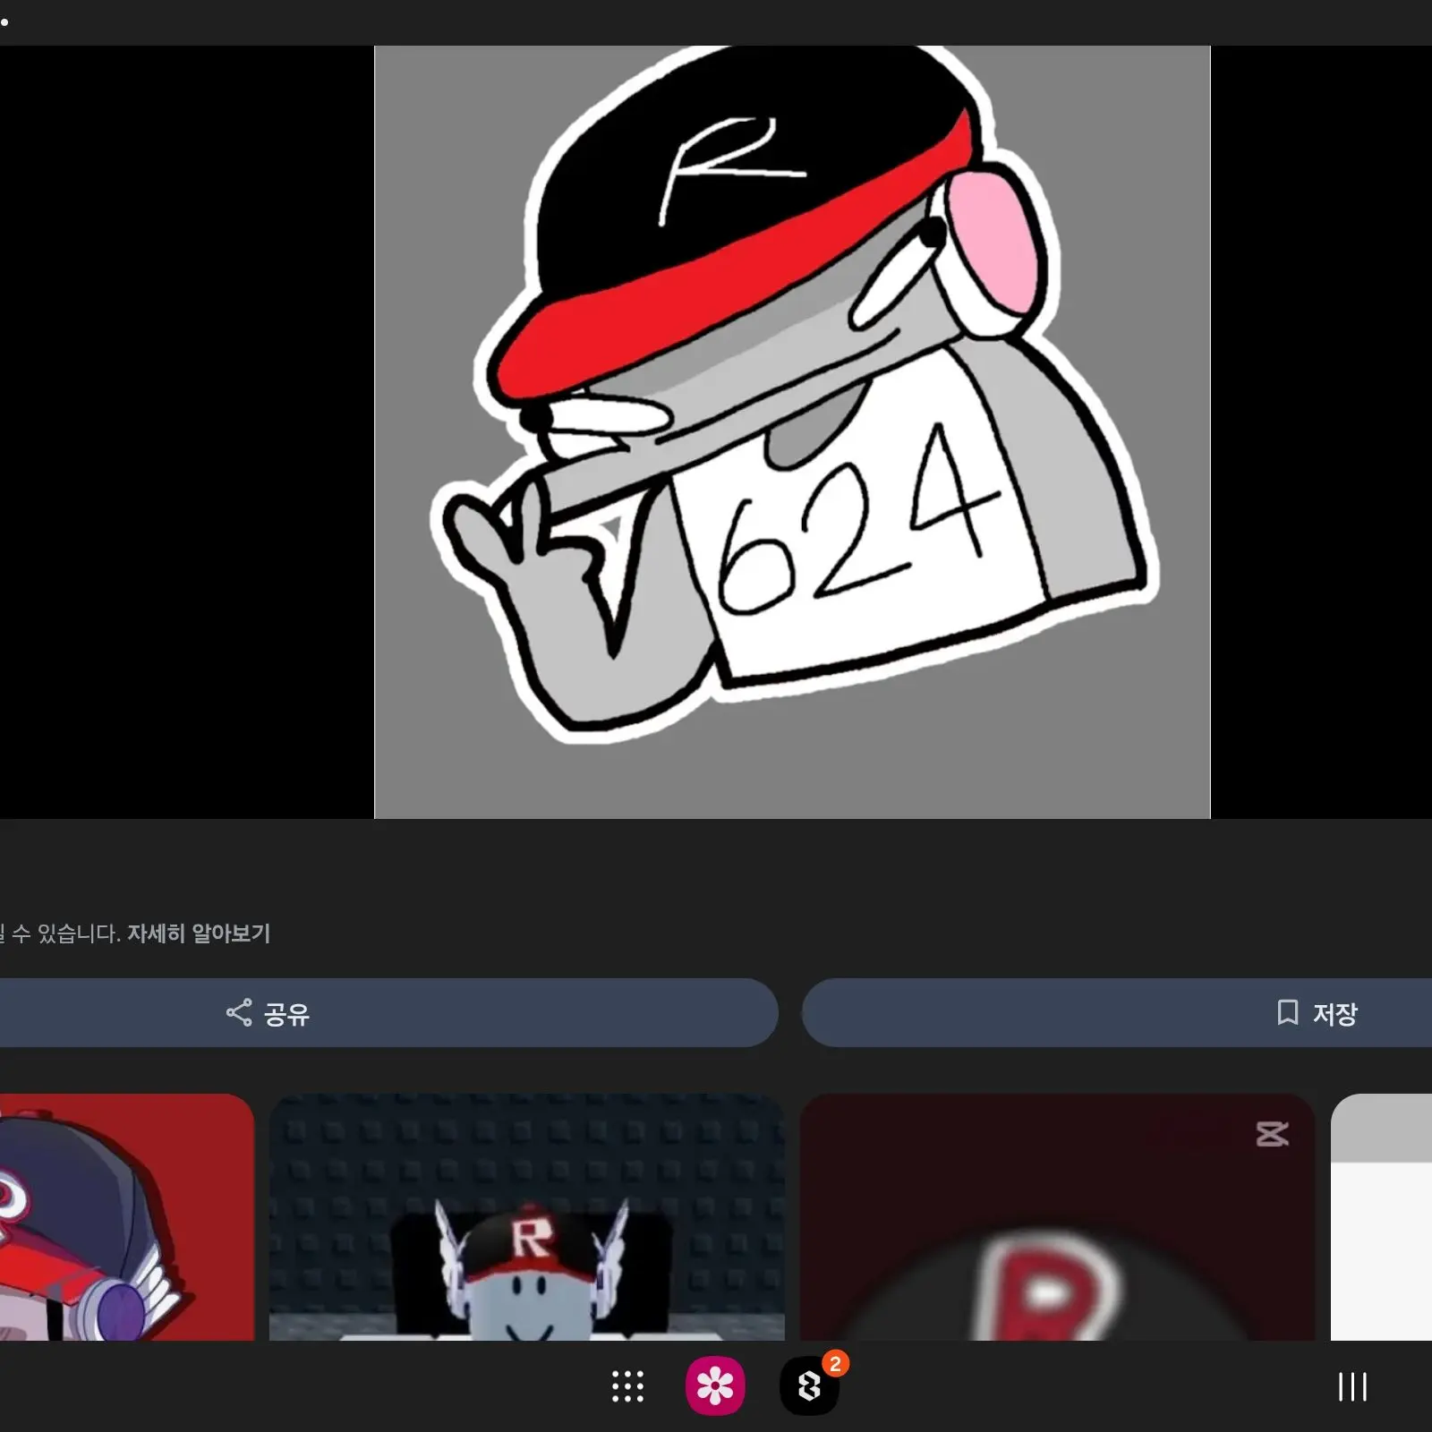
Task: Open the 자세히 알아보기 learn more link
Action: click(x=198, y=933)
